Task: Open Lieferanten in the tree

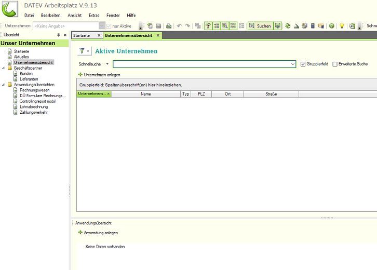Action: click(29, 79)
